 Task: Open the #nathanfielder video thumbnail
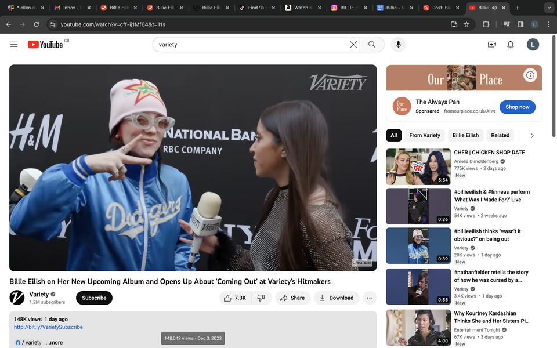click(418, 287)
